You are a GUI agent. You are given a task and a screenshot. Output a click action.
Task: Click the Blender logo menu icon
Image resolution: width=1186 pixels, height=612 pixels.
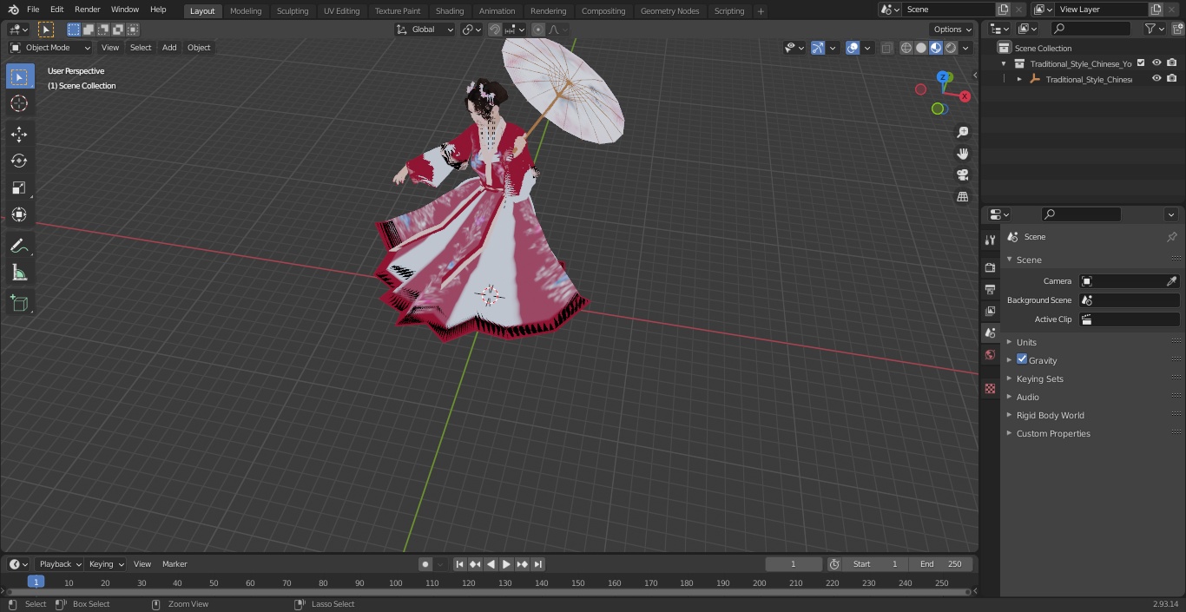coord(13,10)
